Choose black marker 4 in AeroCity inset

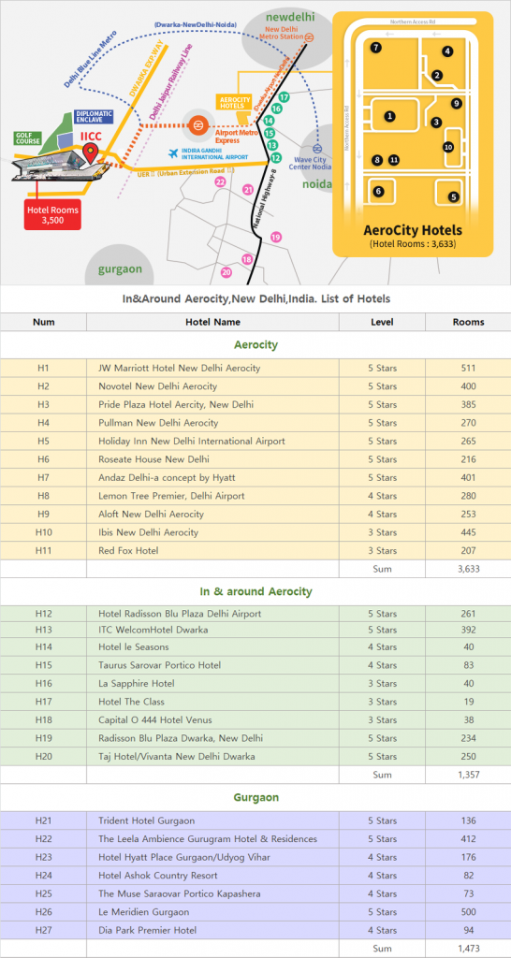(448, 51)
